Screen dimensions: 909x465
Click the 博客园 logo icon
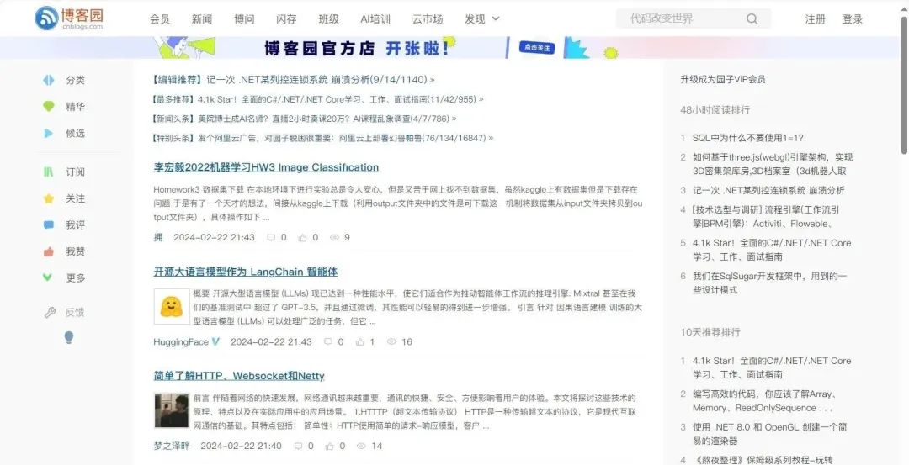[46, 18]
